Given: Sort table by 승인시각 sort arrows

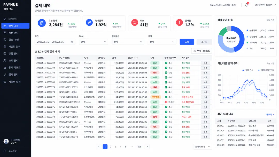Looking at the screenshot, I should 137,58.
